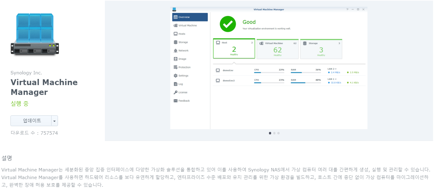The width and height of the screenshot is (434, 195).
Task: Click the Network icon in the sidebar
Action: click(x=175, y=51)
